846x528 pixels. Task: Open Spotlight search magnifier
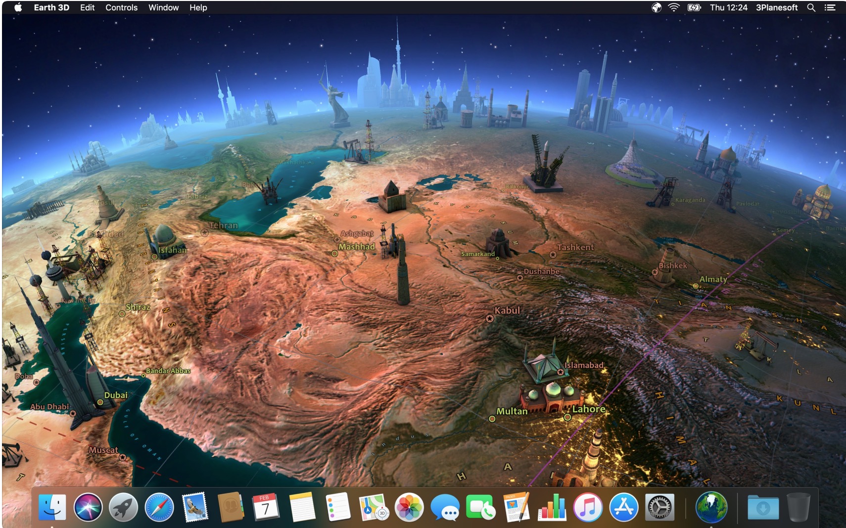(811, 7)
